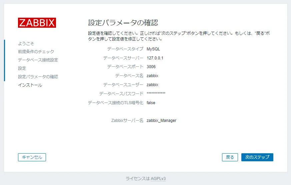291x185 pixels.
Task: Click the false TLS encryption value
Action: (x=151, y=103)
